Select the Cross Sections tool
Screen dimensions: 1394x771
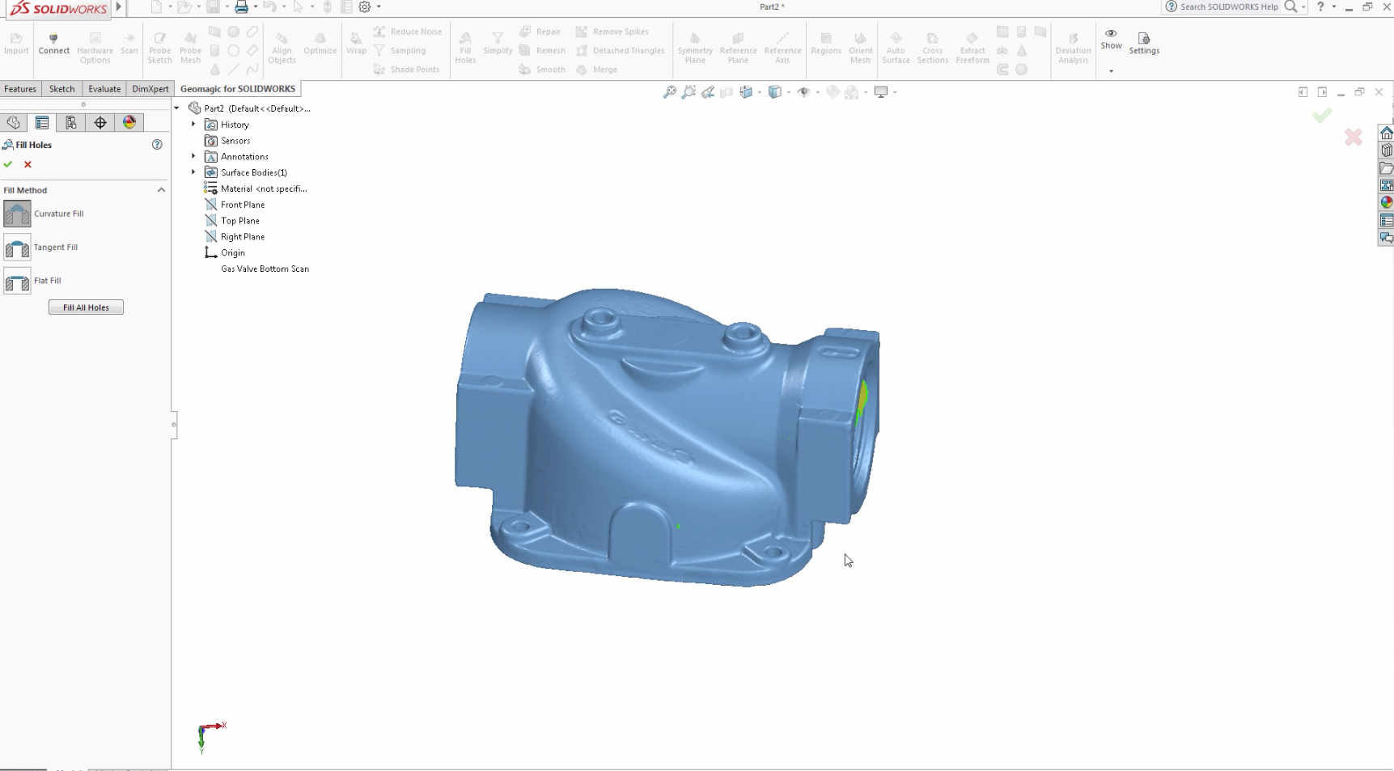(932, 48)
